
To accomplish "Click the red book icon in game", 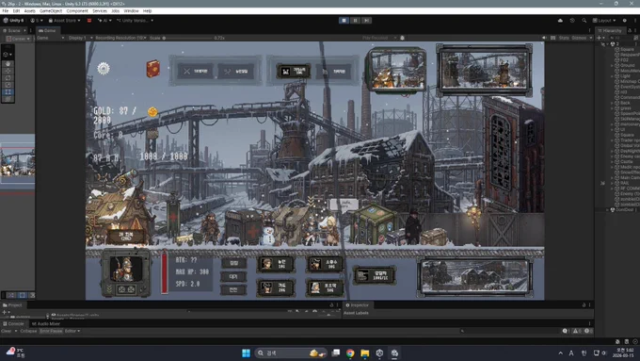I will (x=153, y=69).
